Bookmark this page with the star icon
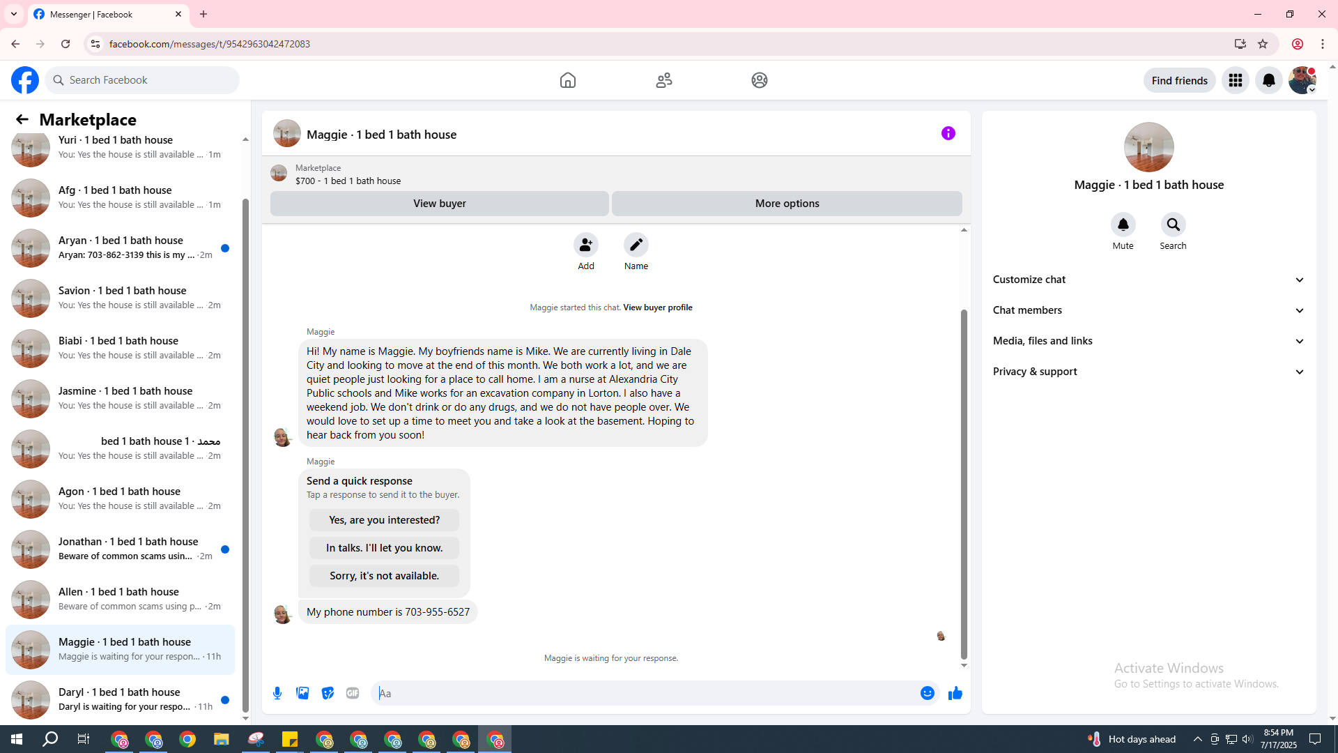Viewport: 1338px width, 753px height. pyautogui.click(x=1263, y=44)
